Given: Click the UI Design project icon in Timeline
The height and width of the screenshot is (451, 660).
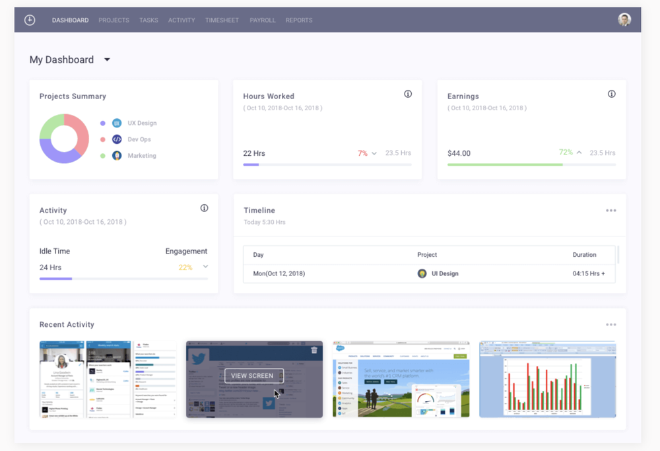Looking at the screenshot, I should 422,273.
